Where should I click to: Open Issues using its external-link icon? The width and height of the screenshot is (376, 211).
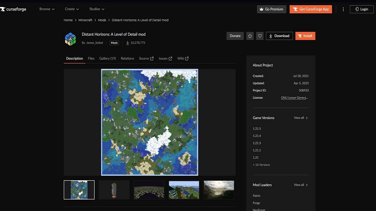[x=170, y=58]
